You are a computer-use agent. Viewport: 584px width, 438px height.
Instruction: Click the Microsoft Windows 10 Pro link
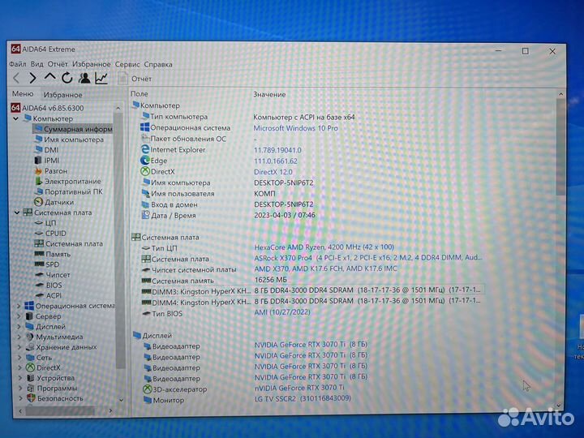point(296,128)
